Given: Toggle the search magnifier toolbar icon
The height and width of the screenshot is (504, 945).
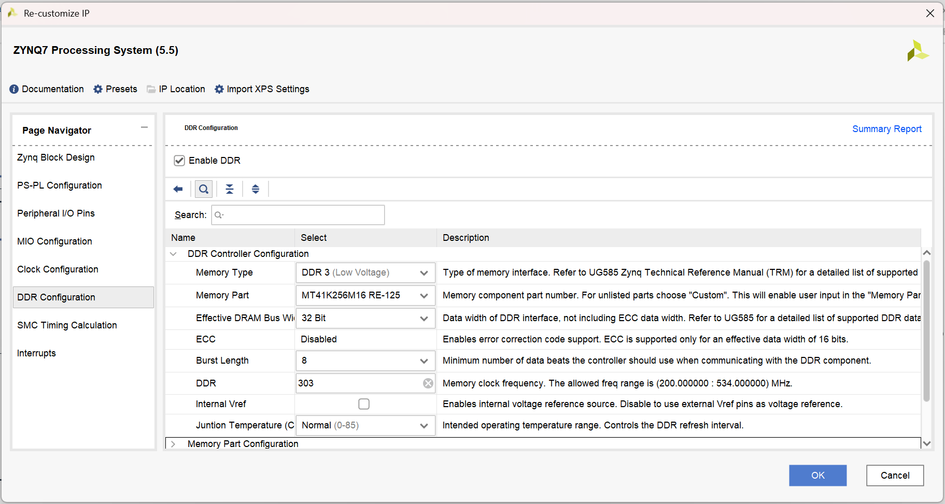Looking at the screenshot, I should 204,189.
